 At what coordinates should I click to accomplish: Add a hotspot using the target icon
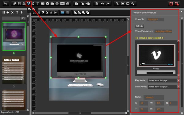(x=57, y=4)
